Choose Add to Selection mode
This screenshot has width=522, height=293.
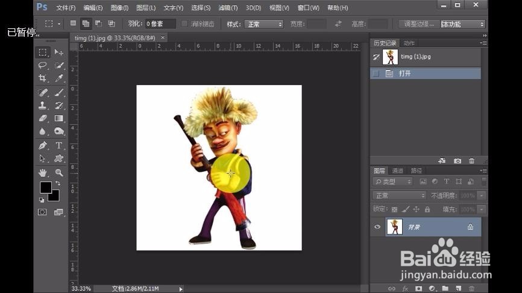[86, 24]
